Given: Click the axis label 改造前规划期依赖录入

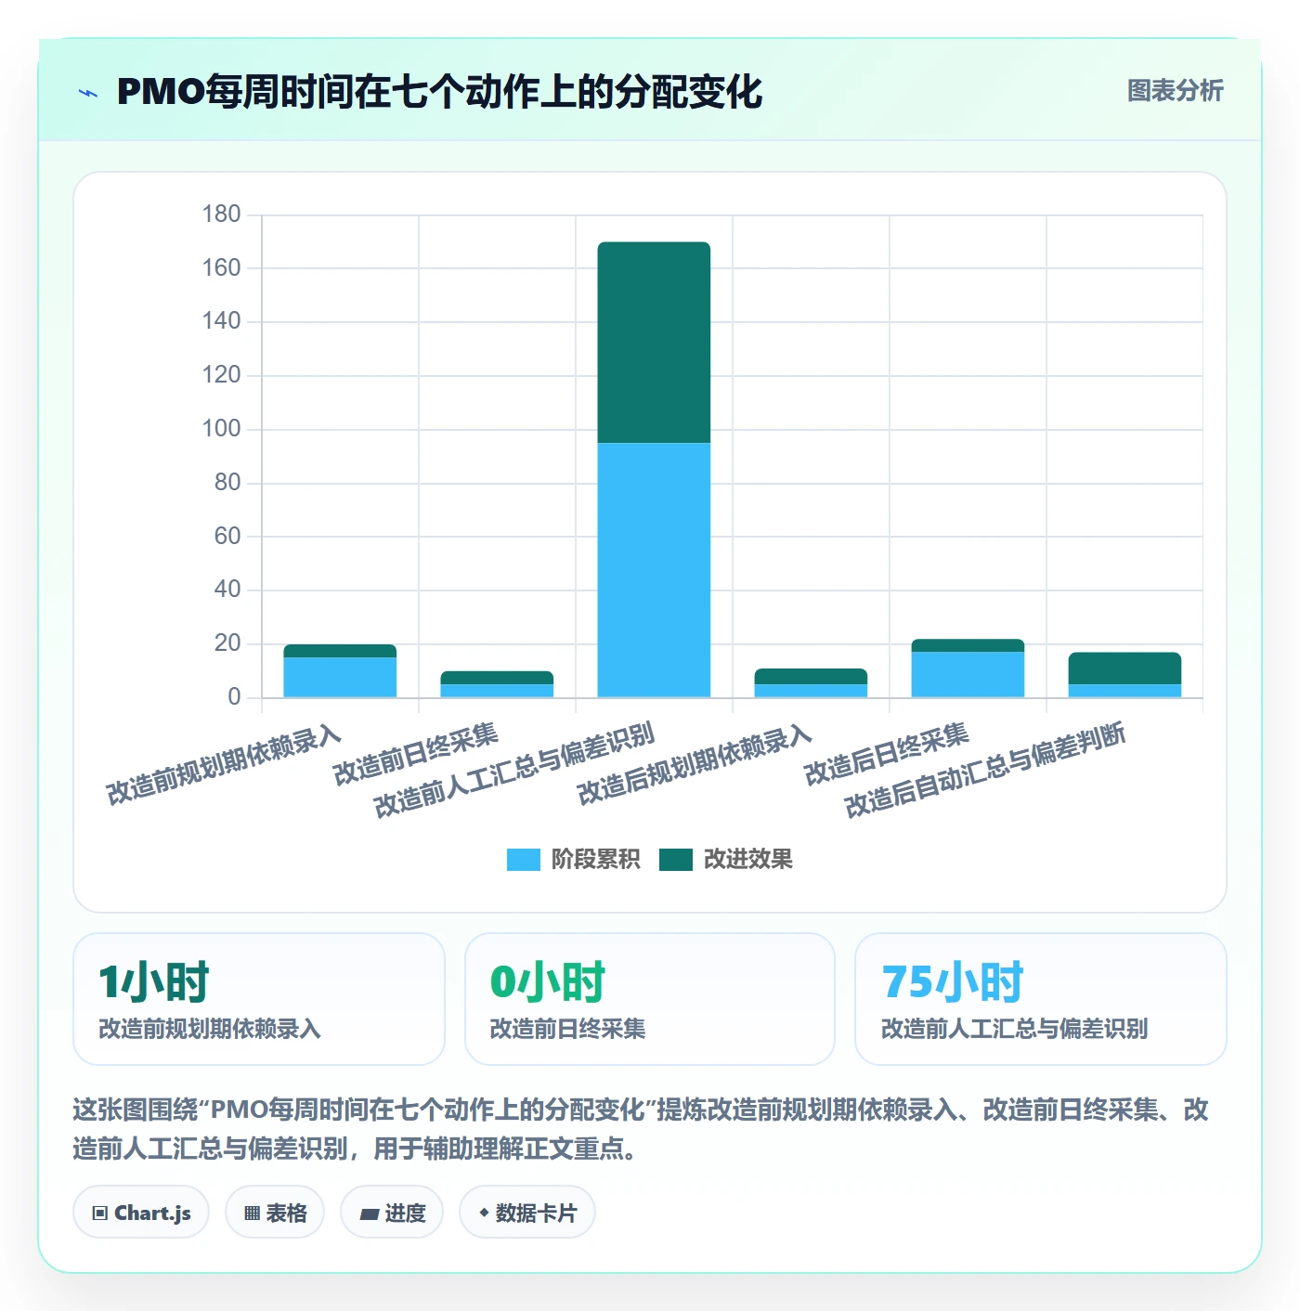Looking at the screenshot, I should click(x=224, y=766).
